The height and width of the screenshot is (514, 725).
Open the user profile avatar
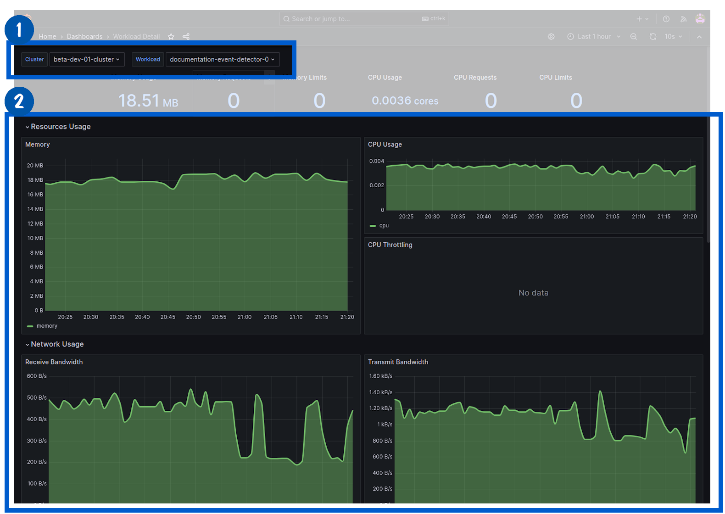(700, 19)
